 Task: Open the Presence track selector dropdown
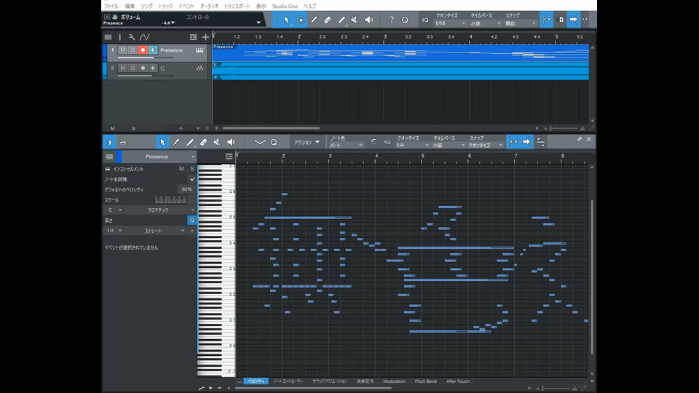point(159,157)
